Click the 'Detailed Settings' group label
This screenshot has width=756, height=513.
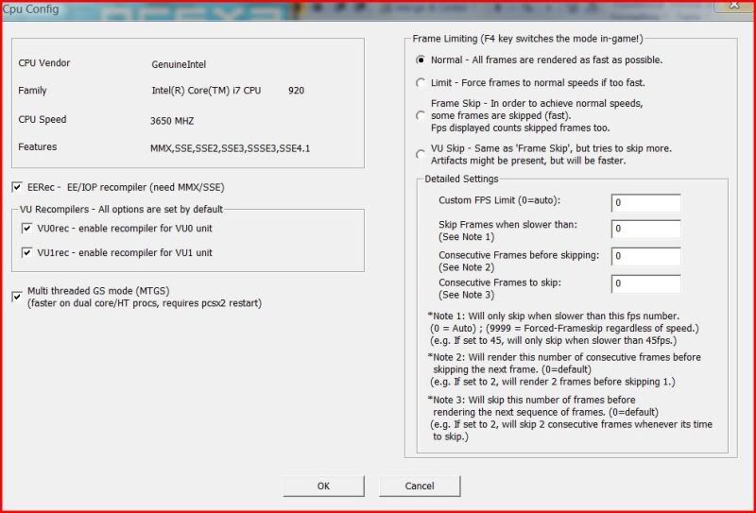(x=461, y=179)
